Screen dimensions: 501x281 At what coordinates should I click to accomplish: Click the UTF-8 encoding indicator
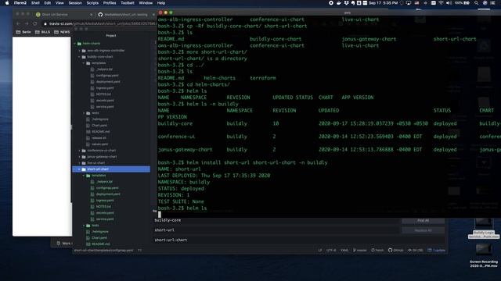331,251
